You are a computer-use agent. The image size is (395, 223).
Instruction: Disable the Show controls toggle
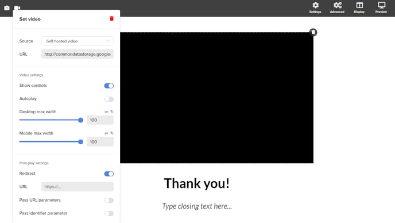click(109, 86)
